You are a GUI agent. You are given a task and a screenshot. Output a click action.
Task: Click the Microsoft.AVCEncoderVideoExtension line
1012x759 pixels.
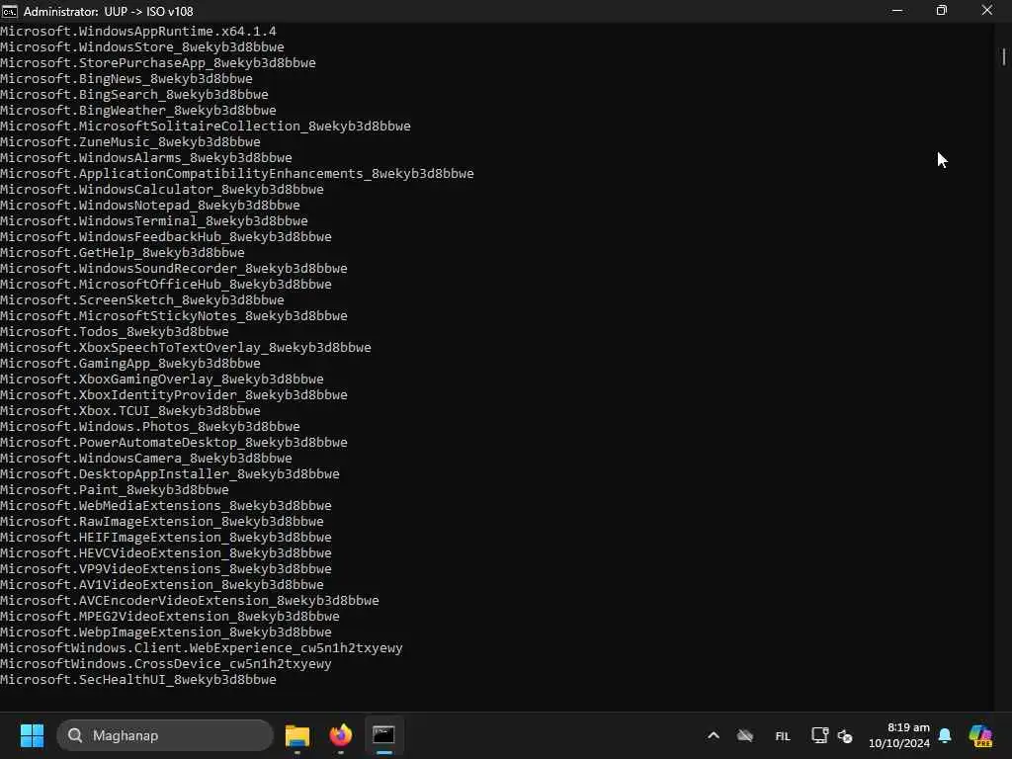(x=190, y=600)
